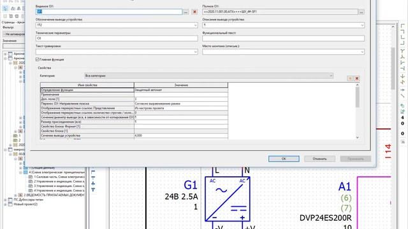This screenshot has width=408, height=229.
Task: Select the Определение функции property row
Action: coord(87,90)
